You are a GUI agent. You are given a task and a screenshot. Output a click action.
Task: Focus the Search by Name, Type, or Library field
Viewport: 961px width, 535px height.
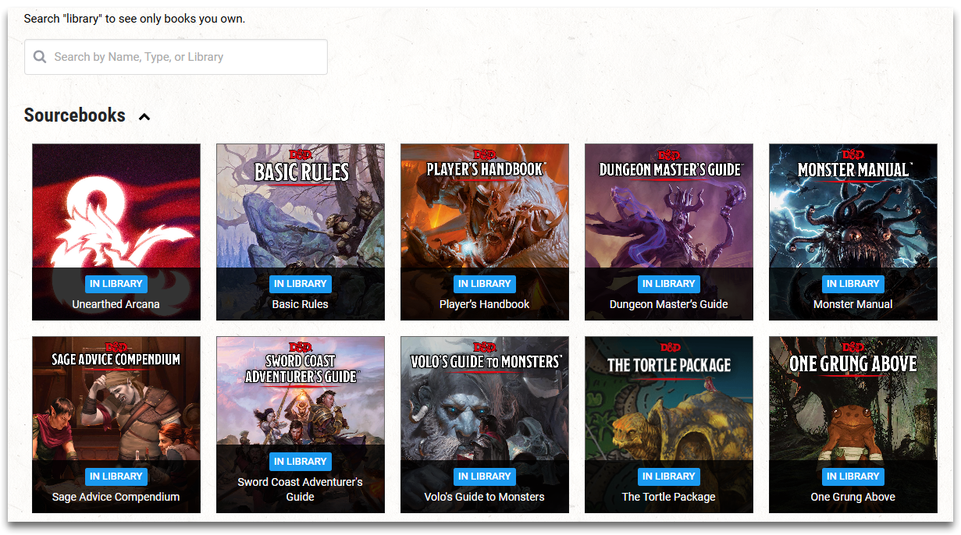click(176, 57)
